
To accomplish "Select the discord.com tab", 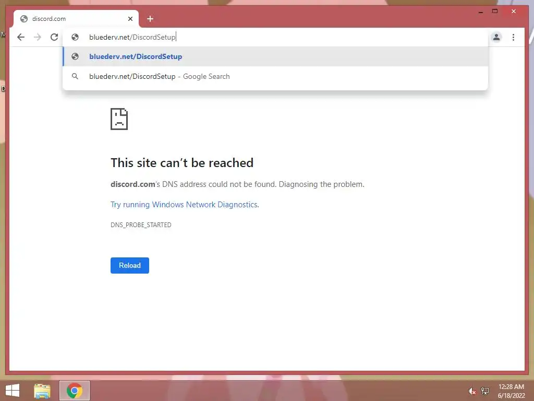I will [x=76, y=19].
